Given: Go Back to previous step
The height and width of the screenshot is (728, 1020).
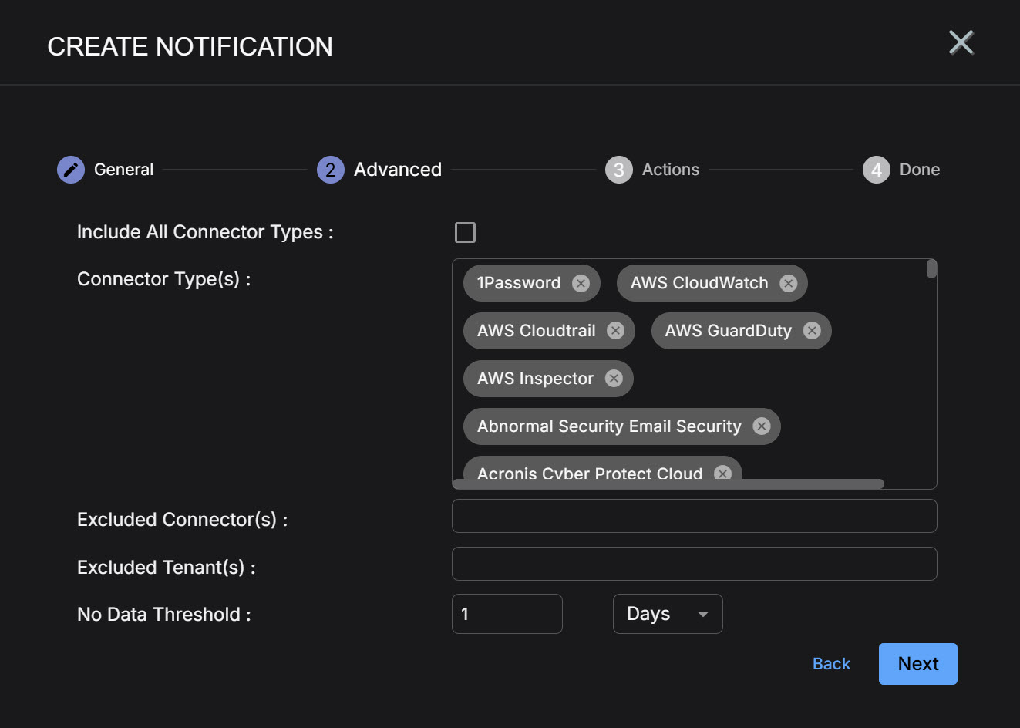Looking at the screenshot, I should pos(831,664).
